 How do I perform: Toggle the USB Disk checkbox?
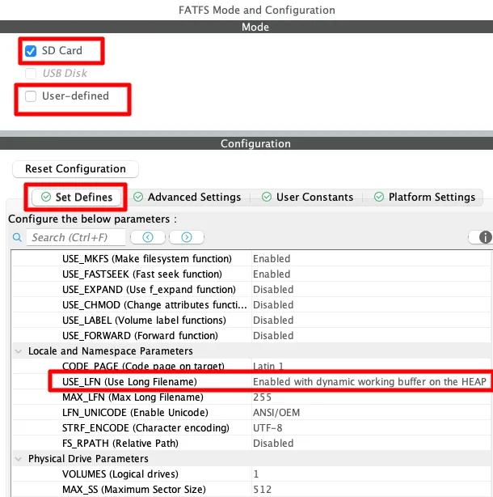31,74
